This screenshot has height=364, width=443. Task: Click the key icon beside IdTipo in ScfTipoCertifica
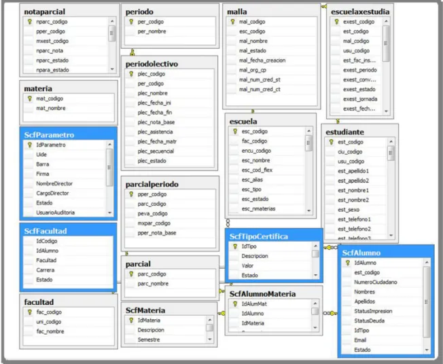tap(235, 247)
